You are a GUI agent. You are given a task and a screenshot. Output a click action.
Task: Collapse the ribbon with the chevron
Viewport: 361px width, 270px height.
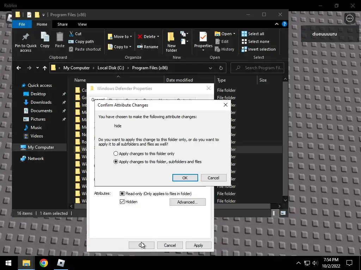pyautogui.click(x=276, y=24)
